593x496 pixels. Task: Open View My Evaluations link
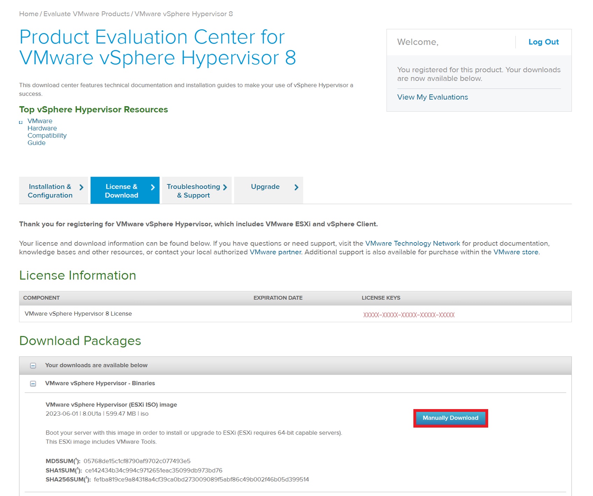tap(432, 97)
